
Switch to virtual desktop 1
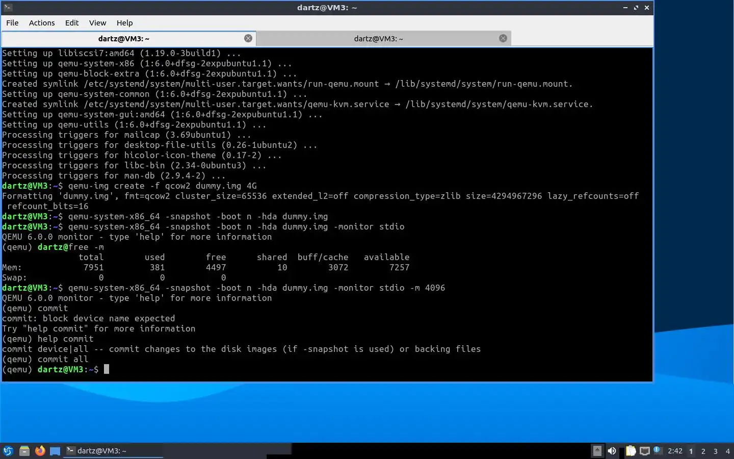(691, 451)
